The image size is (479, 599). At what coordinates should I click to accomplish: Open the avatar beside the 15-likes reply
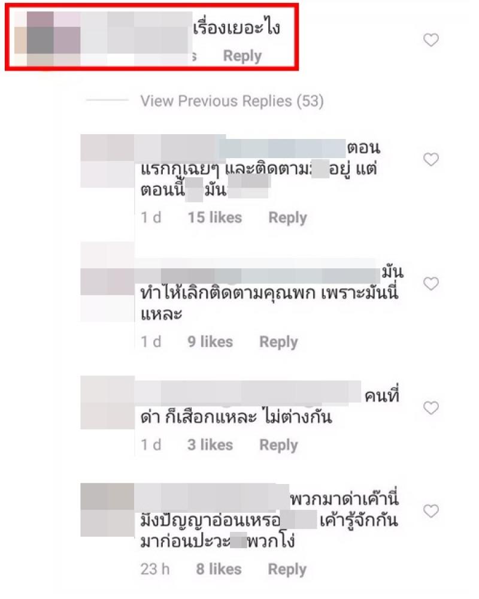point(107,161)
